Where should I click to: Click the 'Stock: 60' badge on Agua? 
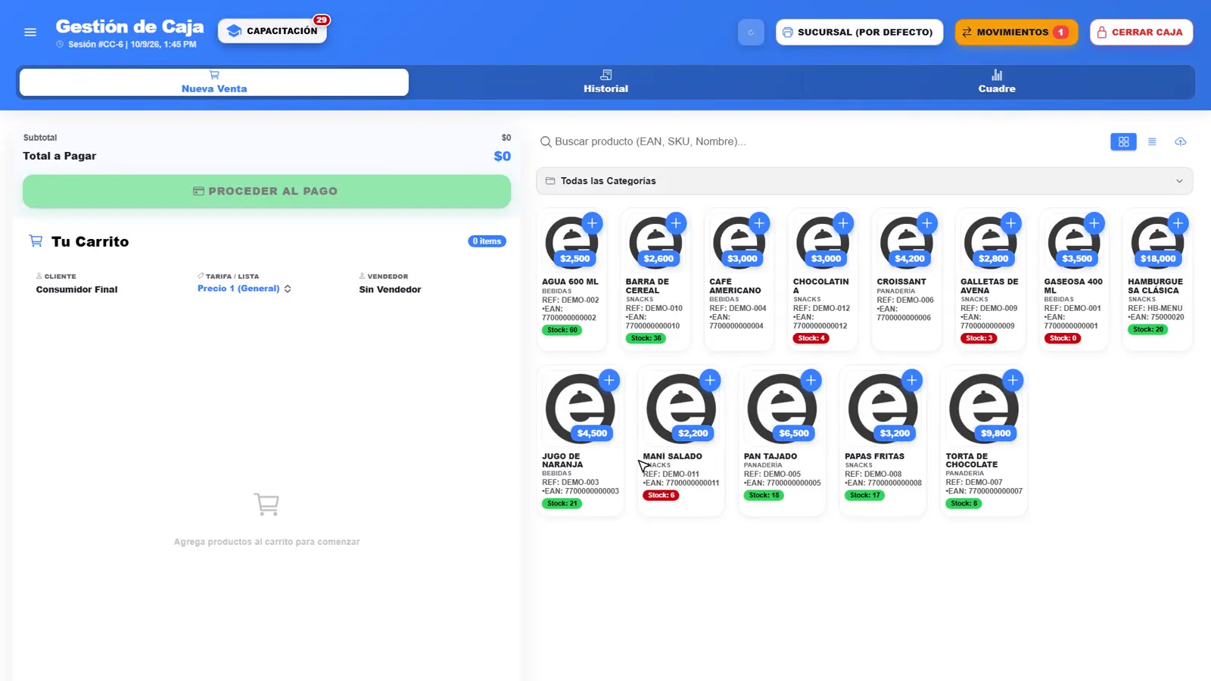click(x=562, y=330)
